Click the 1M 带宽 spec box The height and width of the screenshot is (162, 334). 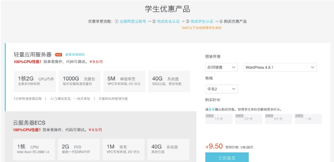point(123,149)
